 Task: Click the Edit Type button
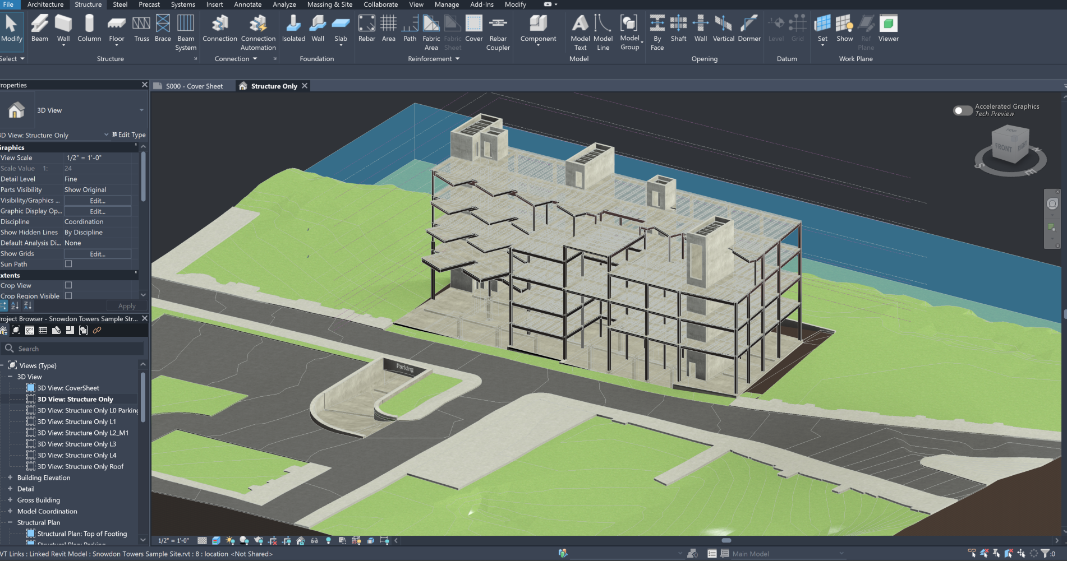click(129, 135)
